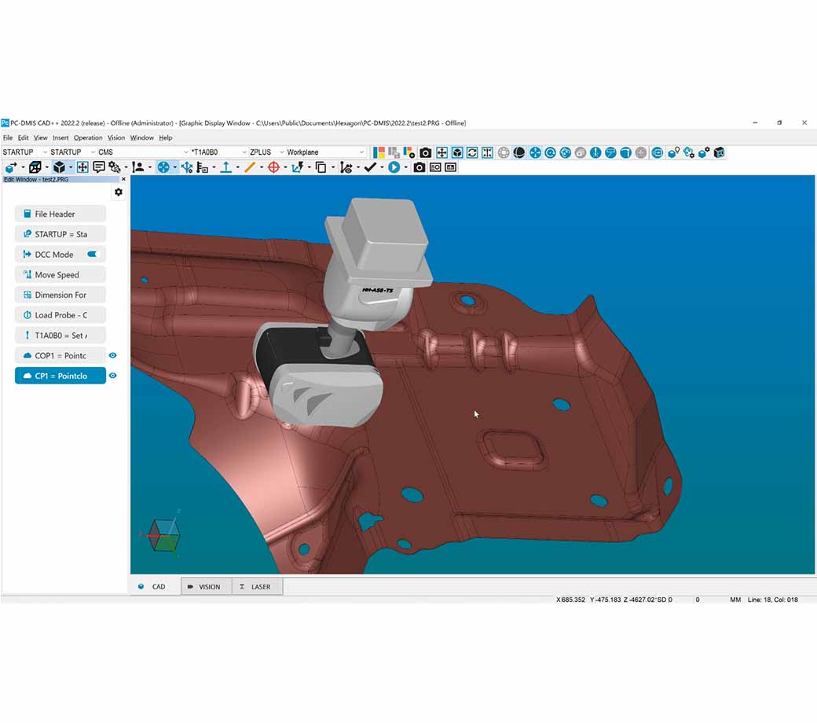Viewport: 817px width, 723px height.
Task: Click the red crosshair target icon
Action: point(273,167)
